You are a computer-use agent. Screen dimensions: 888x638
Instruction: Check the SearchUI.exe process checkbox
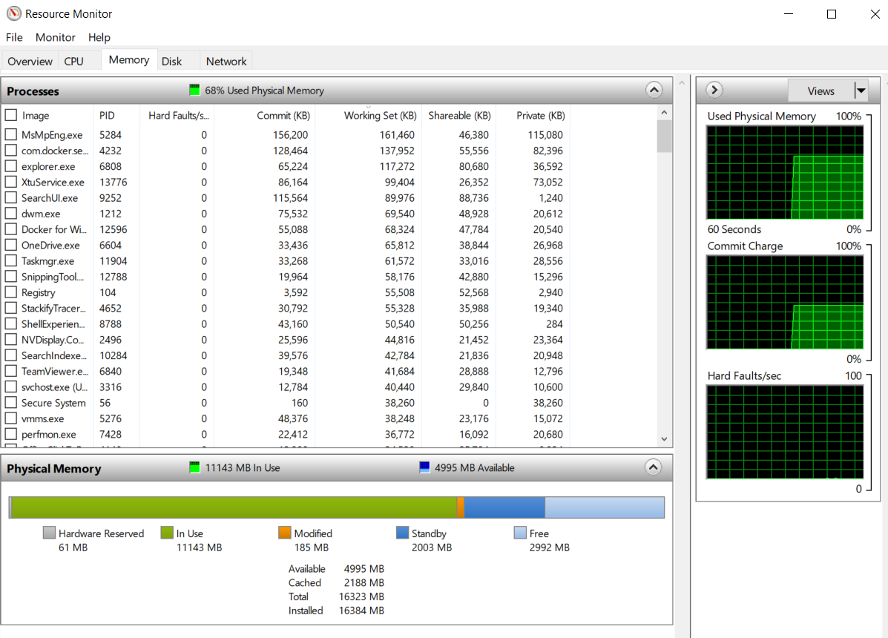[11, 198]
